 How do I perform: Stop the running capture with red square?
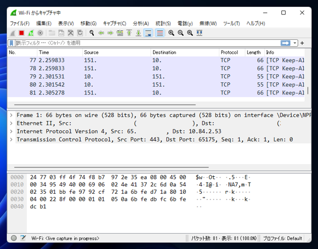(22, 33)
